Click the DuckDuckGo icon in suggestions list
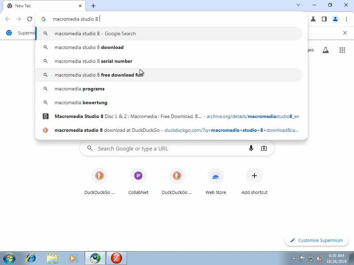 coord(46,130)
